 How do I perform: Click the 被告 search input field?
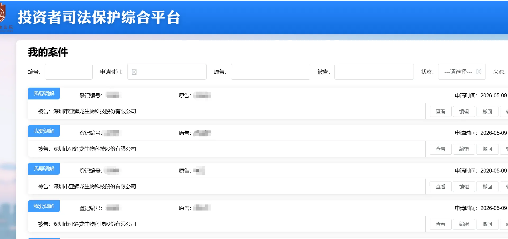(374, 72)
